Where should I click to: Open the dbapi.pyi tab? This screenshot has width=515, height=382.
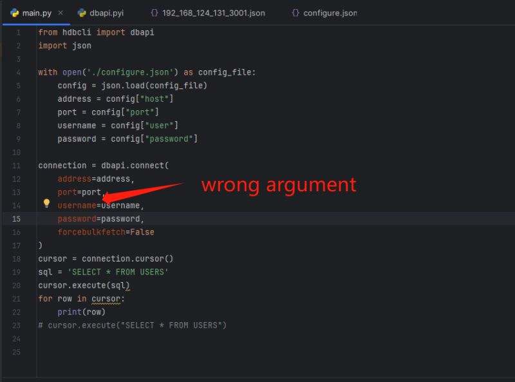tap(100, 13)
